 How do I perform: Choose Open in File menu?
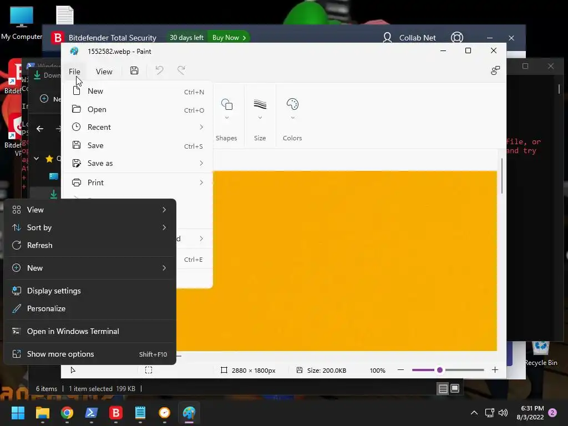pyautogui.click(x=138, y=109)
